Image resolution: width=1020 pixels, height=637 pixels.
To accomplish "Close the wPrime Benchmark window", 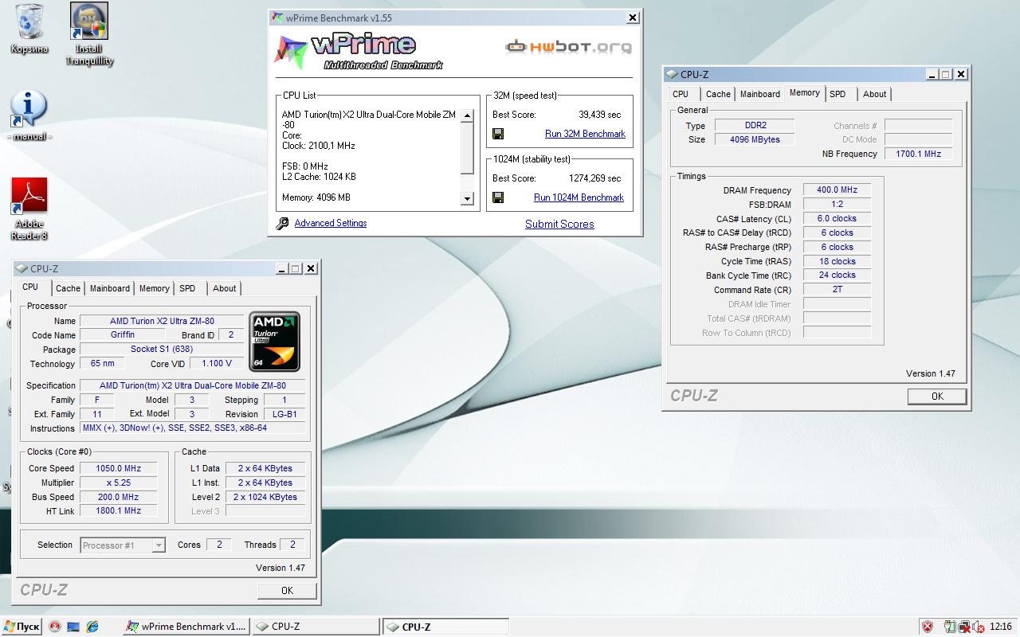I will coord(633,18).
